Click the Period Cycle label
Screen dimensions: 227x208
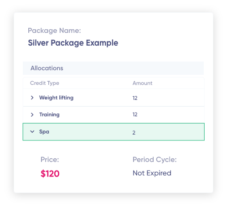coord(155,160)
